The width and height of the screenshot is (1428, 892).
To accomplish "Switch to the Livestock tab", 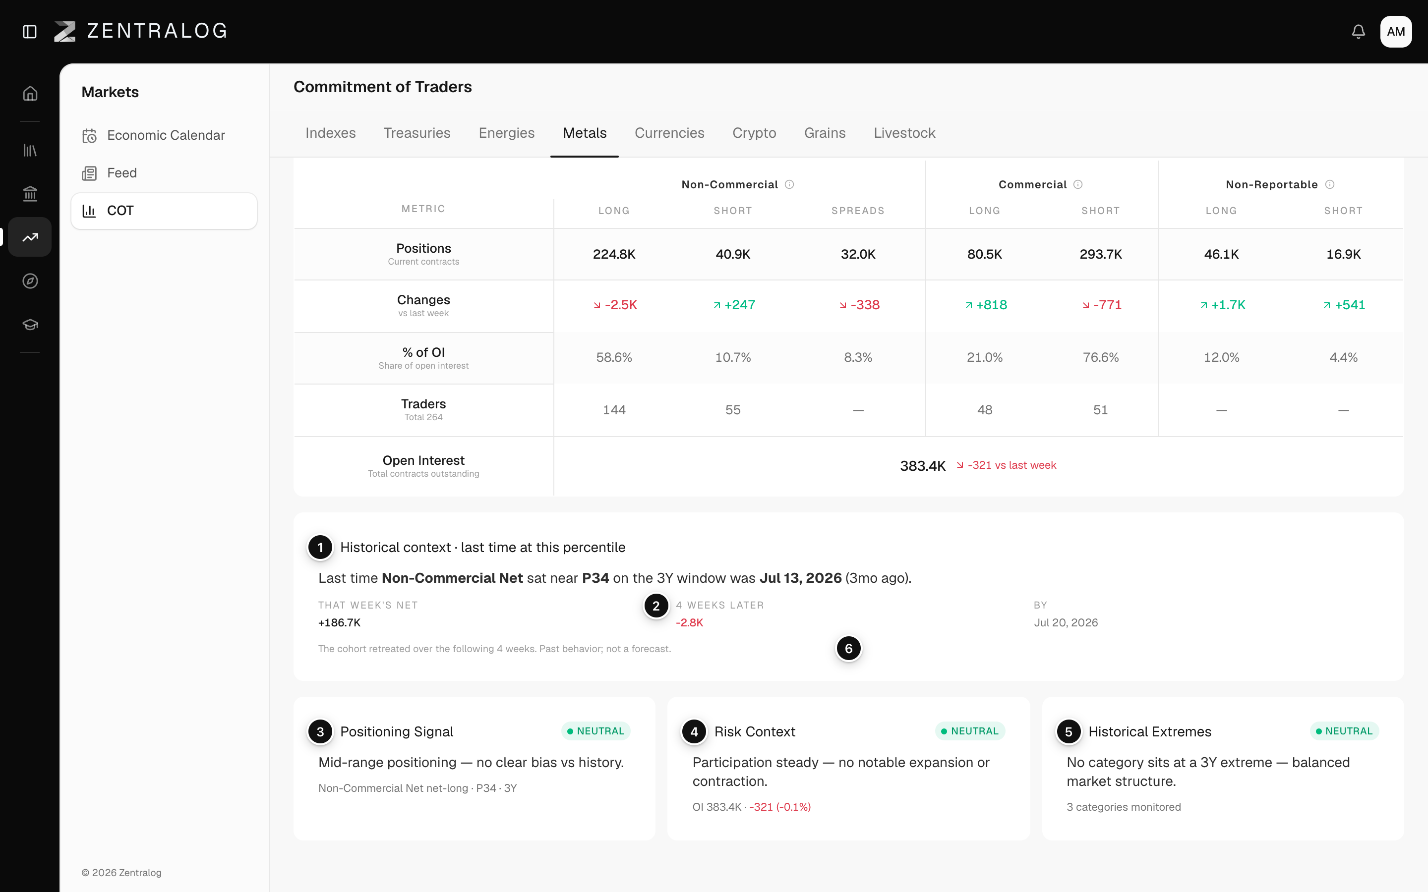I will pos(904,133).
